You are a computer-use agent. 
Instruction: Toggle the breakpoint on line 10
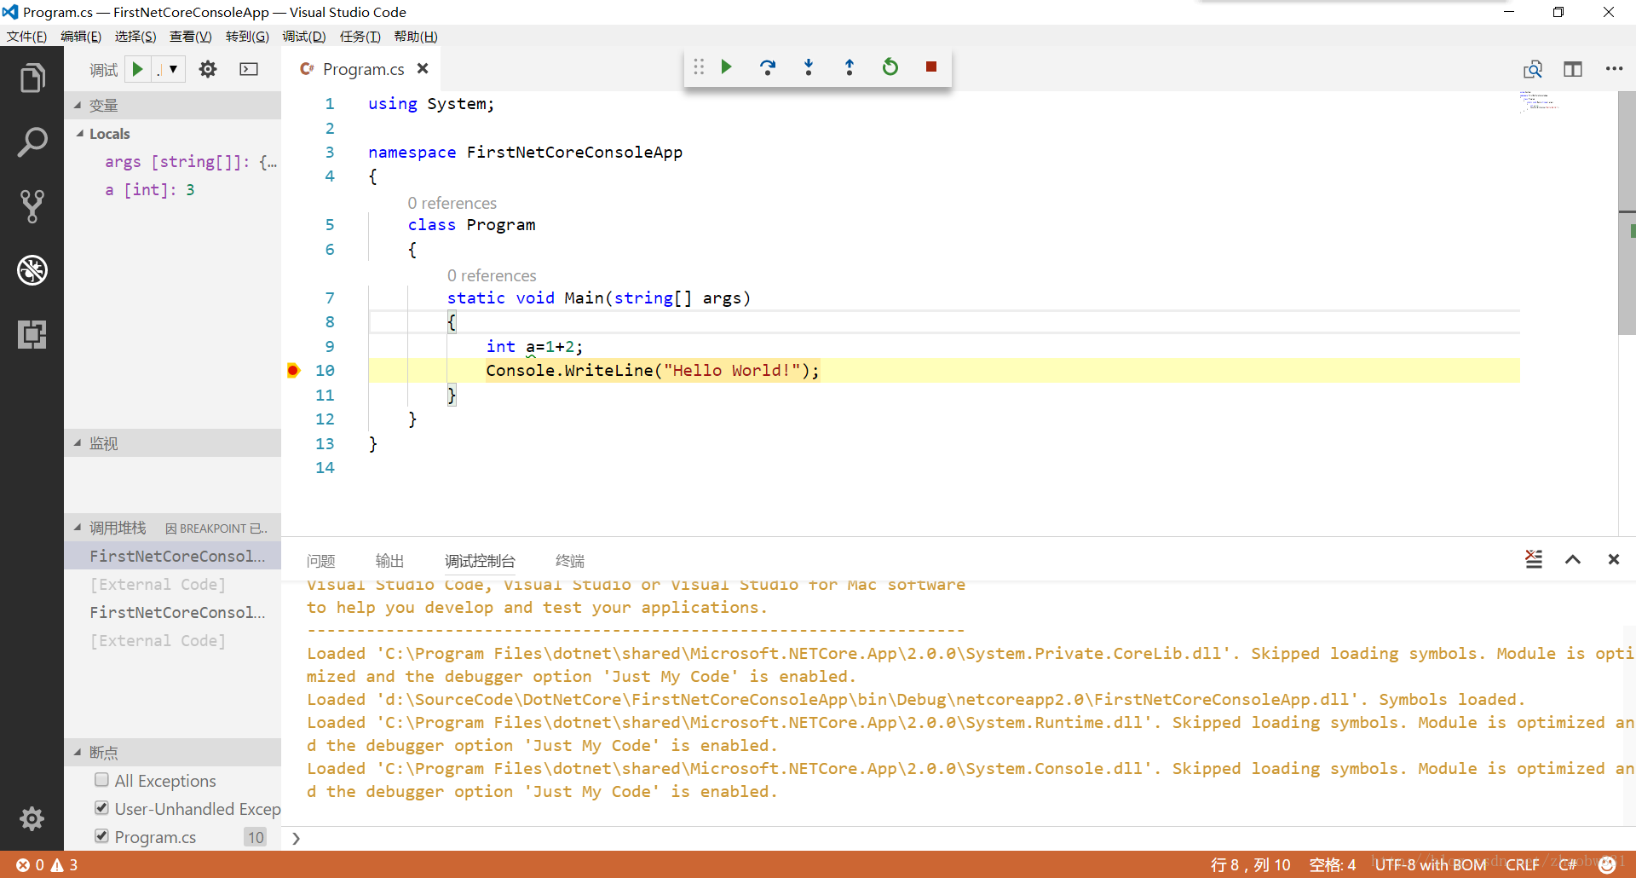293,370
